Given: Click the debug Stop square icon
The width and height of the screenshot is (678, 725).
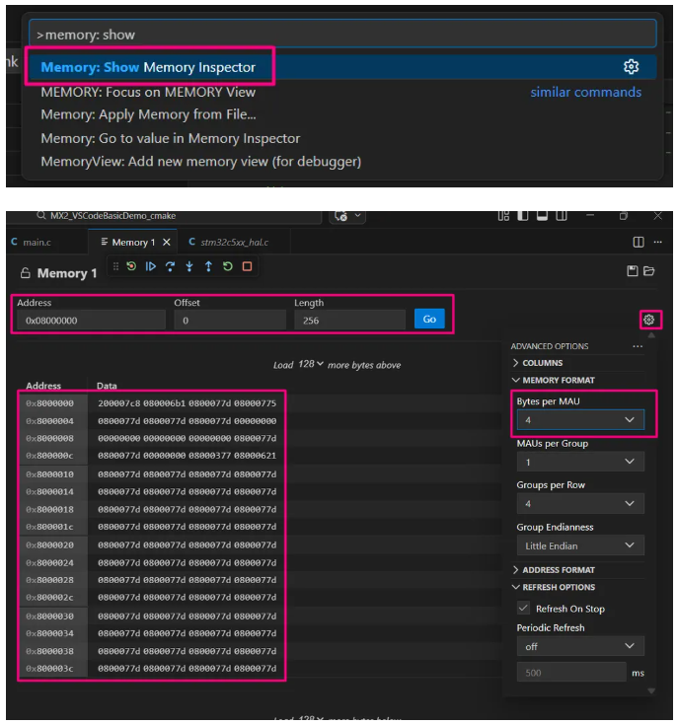Looking at the screenshot, I should coord(247,266).
